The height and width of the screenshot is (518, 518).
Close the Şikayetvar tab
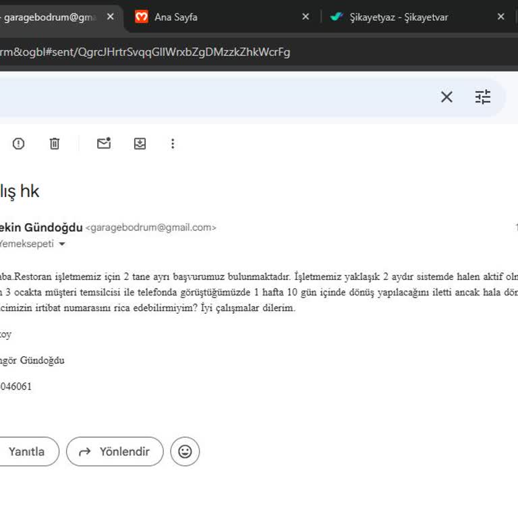click(x=501, y=16)
